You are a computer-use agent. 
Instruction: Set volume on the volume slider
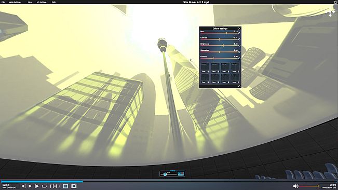click(309, 186)
